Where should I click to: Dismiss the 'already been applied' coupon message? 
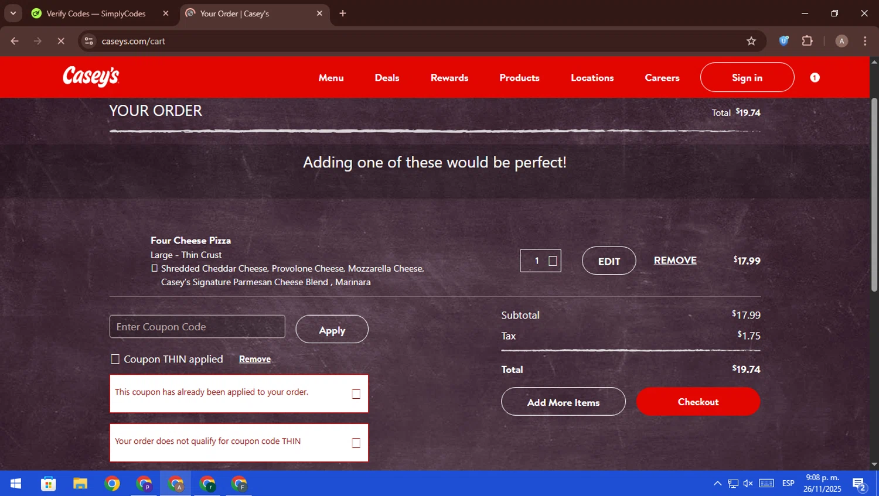[x=356, y=394]
